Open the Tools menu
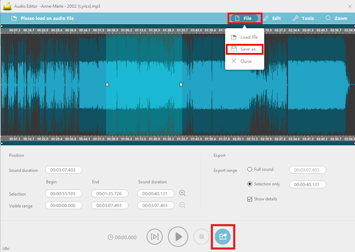The image size is (355, 252). click(303, 18)
